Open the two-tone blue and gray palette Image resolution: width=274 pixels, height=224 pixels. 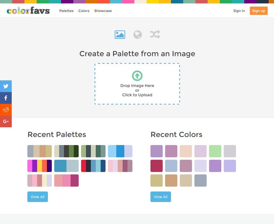click(x=66, y=166)
